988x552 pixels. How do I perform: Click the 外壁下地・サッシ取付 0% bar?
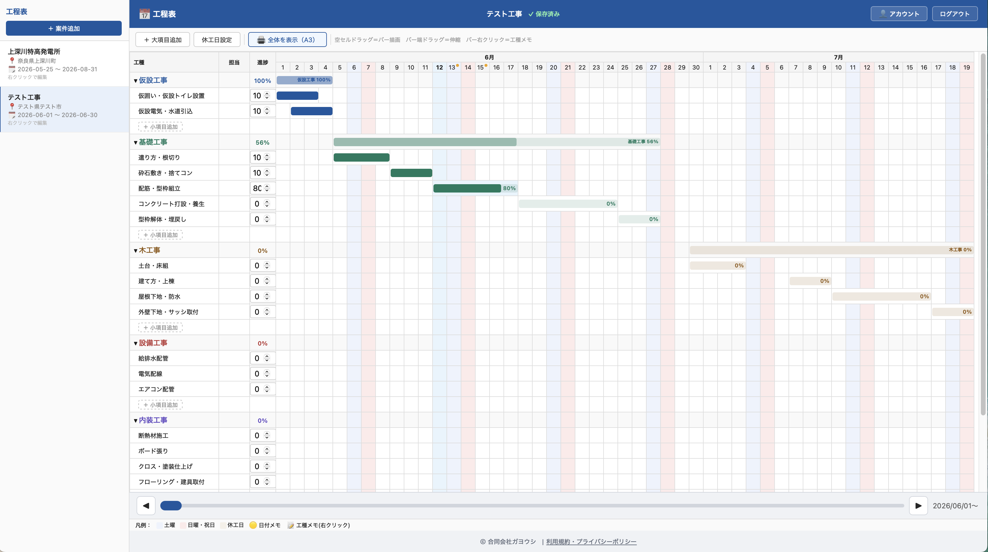click(953, 312)
